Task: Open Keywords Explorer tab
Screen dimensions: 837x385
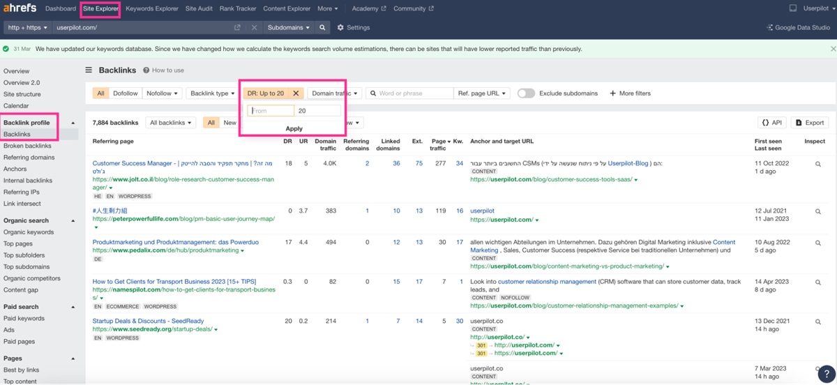Action: coord(152,8)
